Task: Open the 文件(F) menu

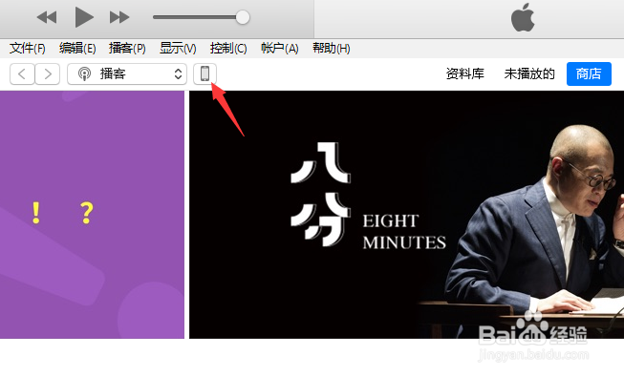Action: 27,49
